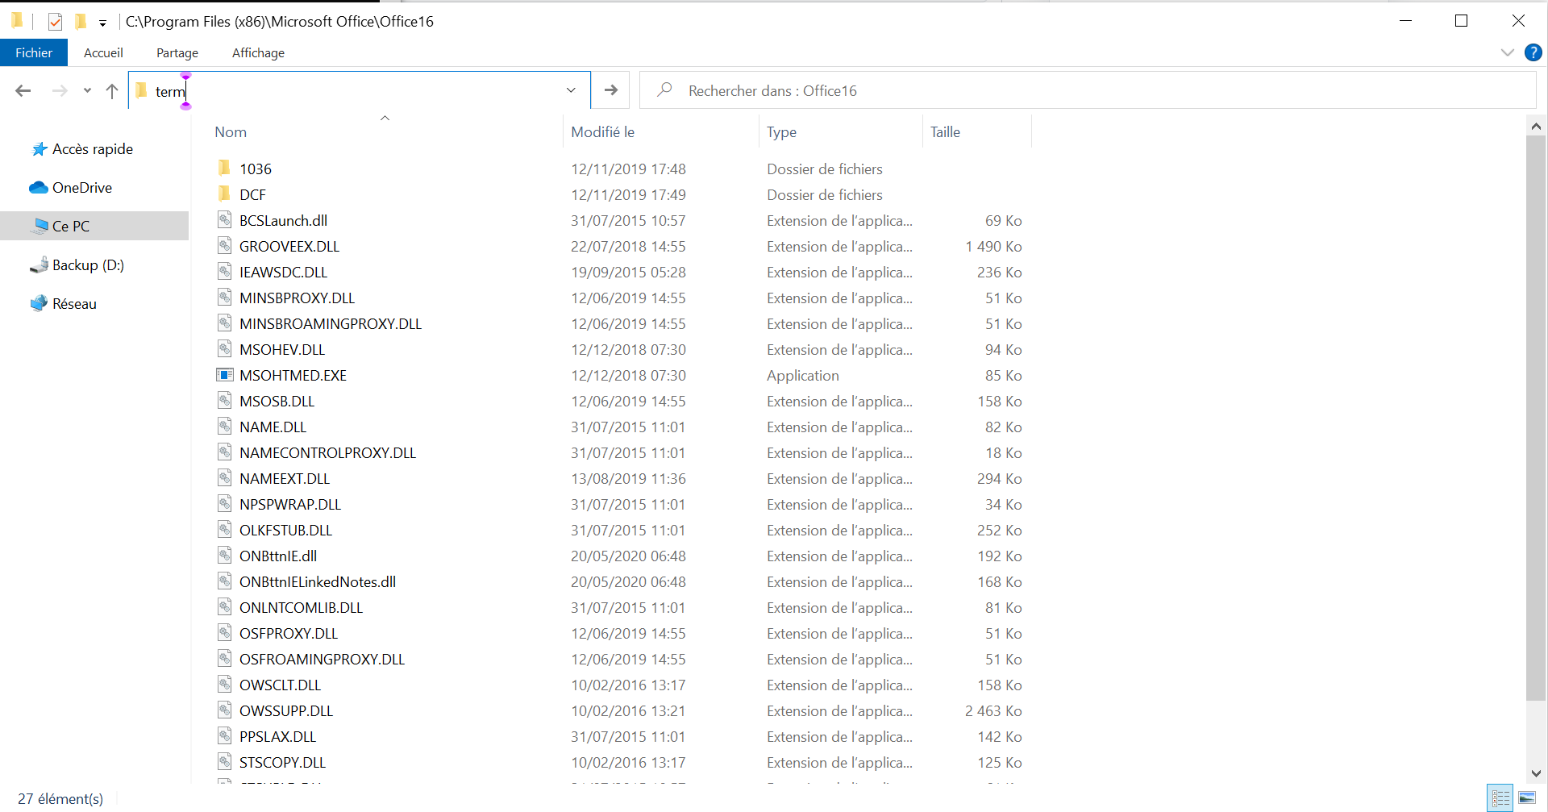The image size is (1548, 812).
Task: Sort by the Nom column header
Action: [x=231, y=132]
